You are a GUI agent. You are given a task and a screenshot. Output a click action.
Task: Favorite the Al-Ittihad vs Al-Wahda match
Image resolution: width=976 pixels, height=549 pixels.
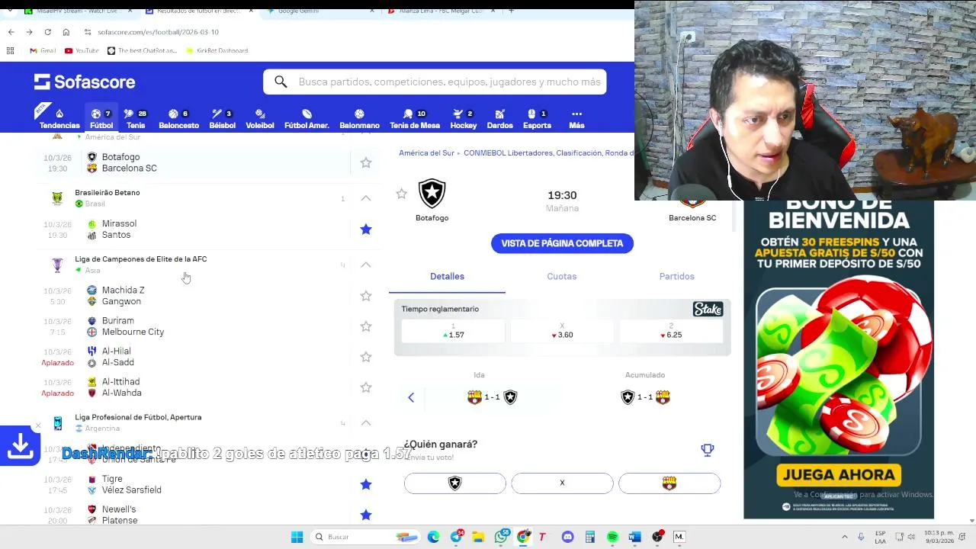(x=366, y=387)
